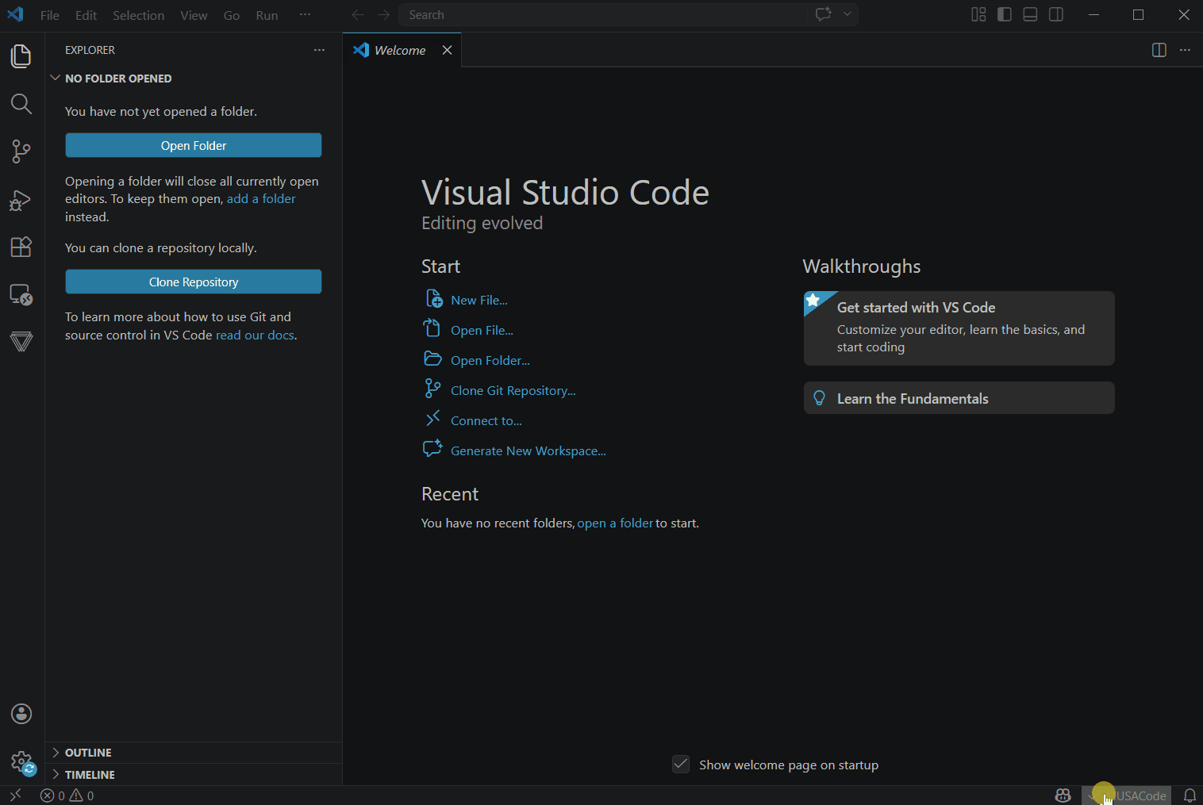The image size is (1203, 805).
Task: Open the editor More Actions ellipsis
Action: [1185, 50]
